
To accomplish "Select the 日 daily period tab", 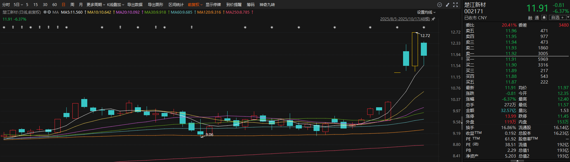I will 63,5.
